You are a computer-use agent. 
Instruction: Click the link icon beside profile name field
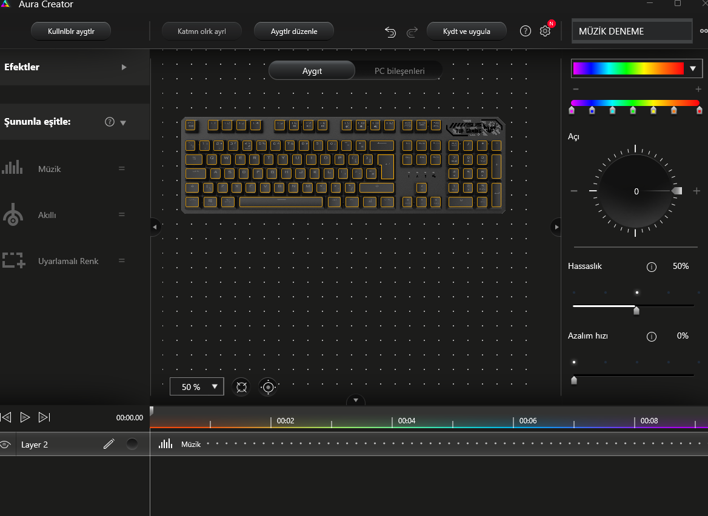tap(704, 31)
